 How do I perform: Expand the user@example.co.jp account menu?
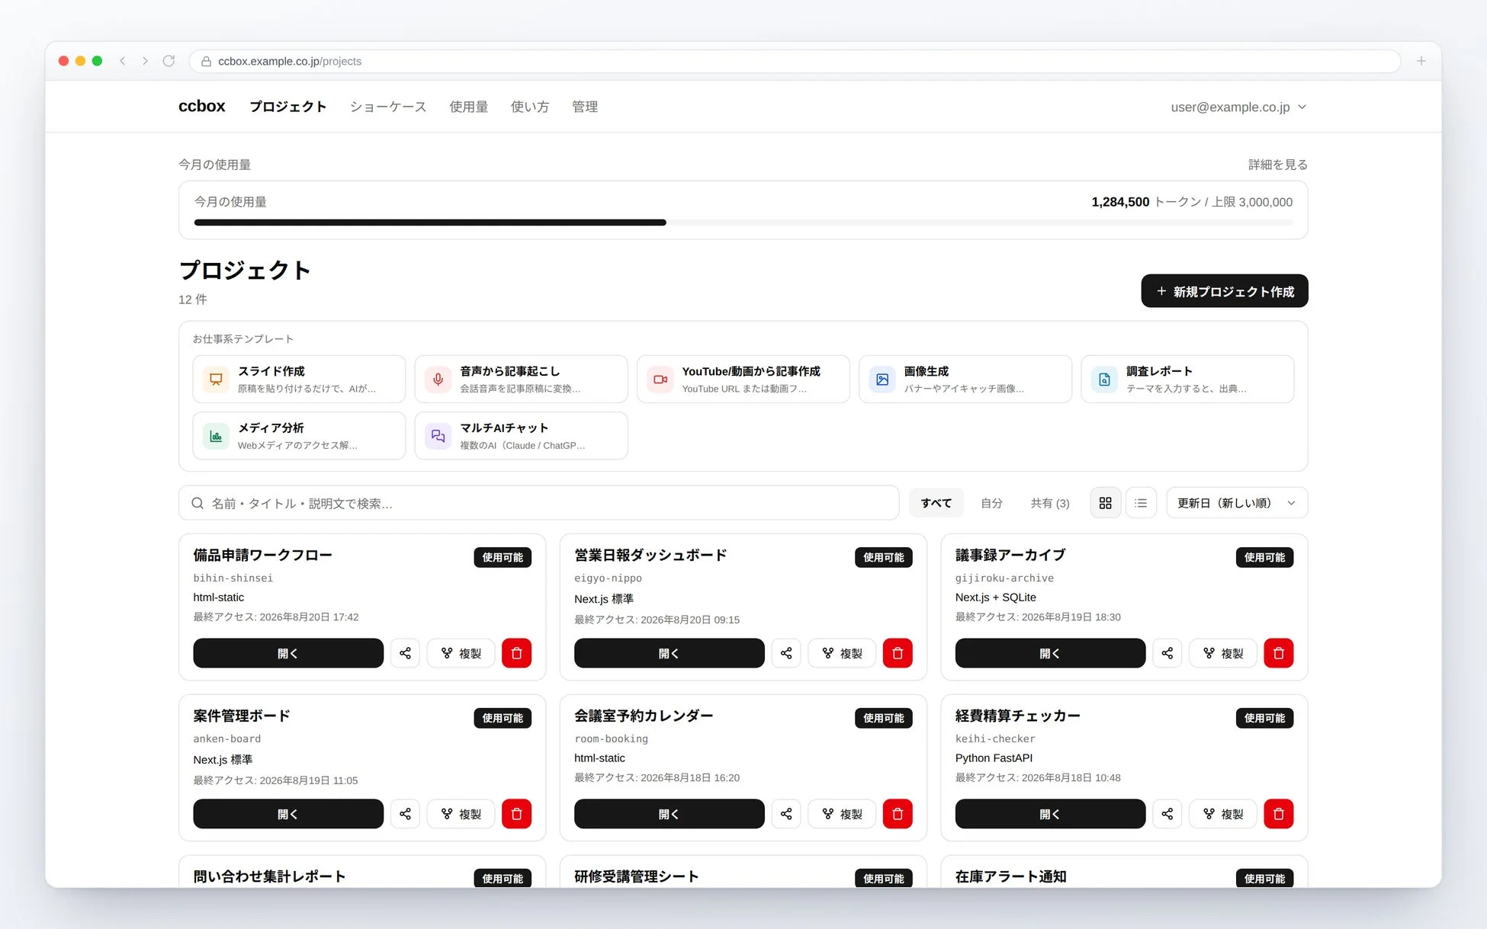click(1238, 107)
